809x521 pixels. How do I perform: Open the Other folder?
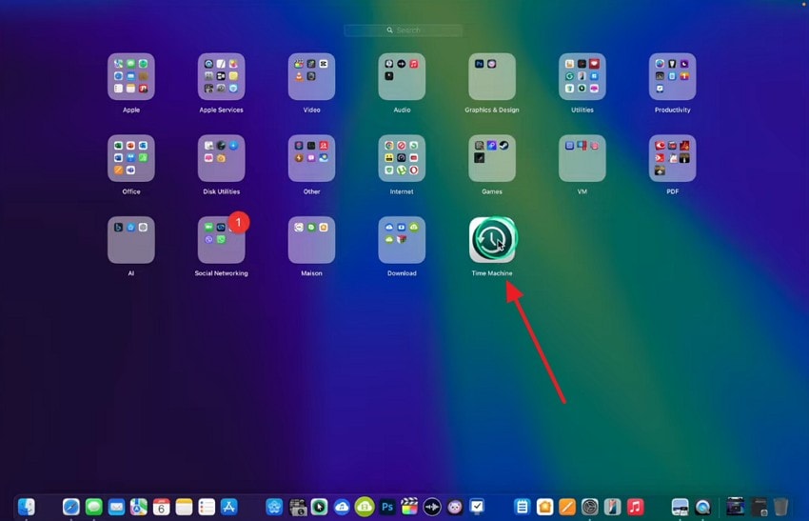pyautogui.click(x=311, y=158)
